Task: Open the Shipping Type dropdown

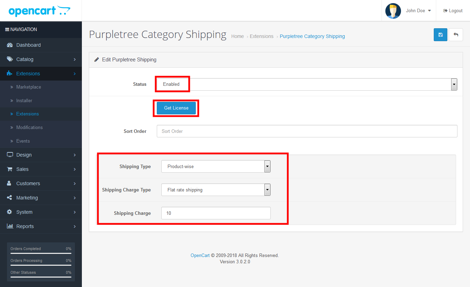Action: pos(216,166)
